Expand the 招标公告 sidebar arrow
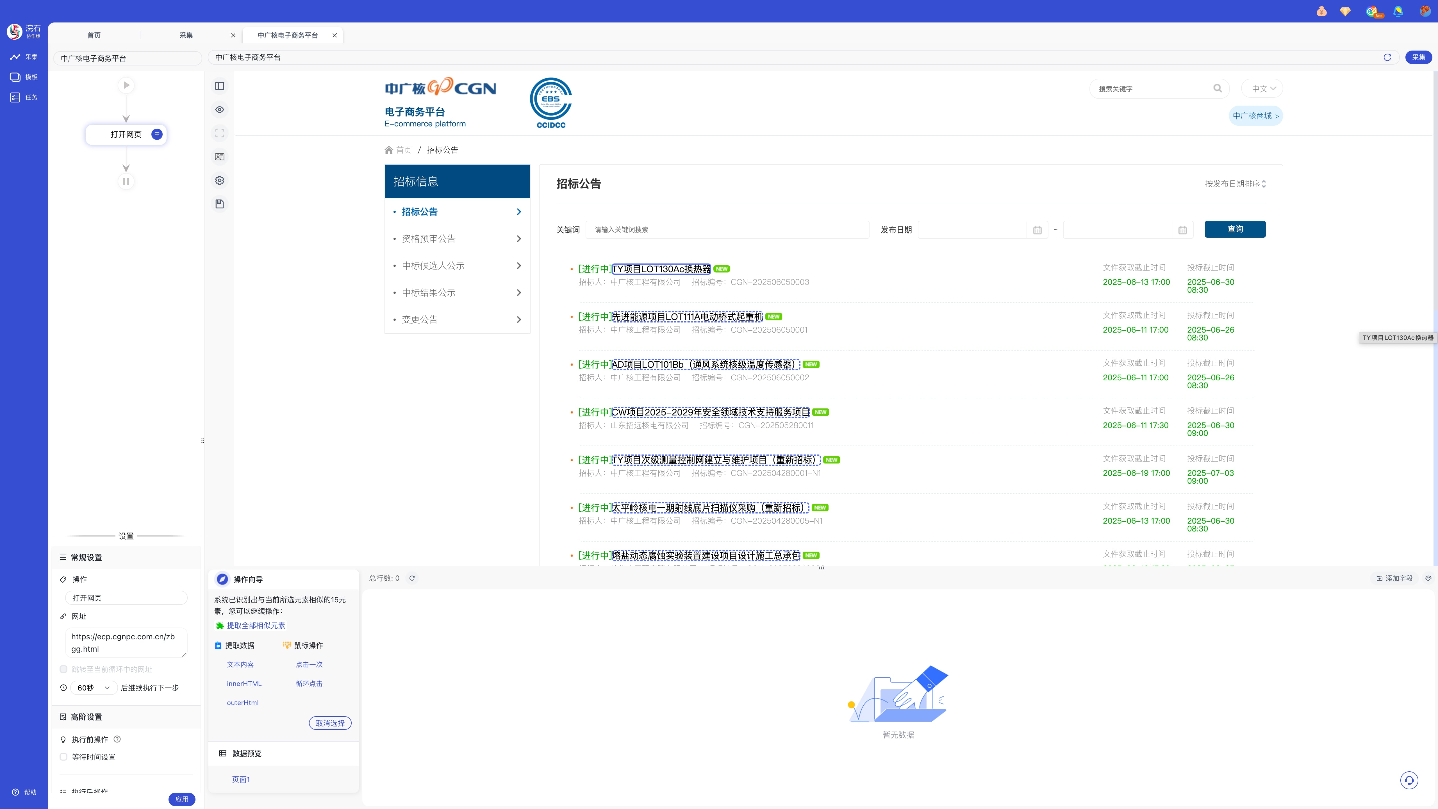This screenshot has height=809, width=1438. pos(518,212)
